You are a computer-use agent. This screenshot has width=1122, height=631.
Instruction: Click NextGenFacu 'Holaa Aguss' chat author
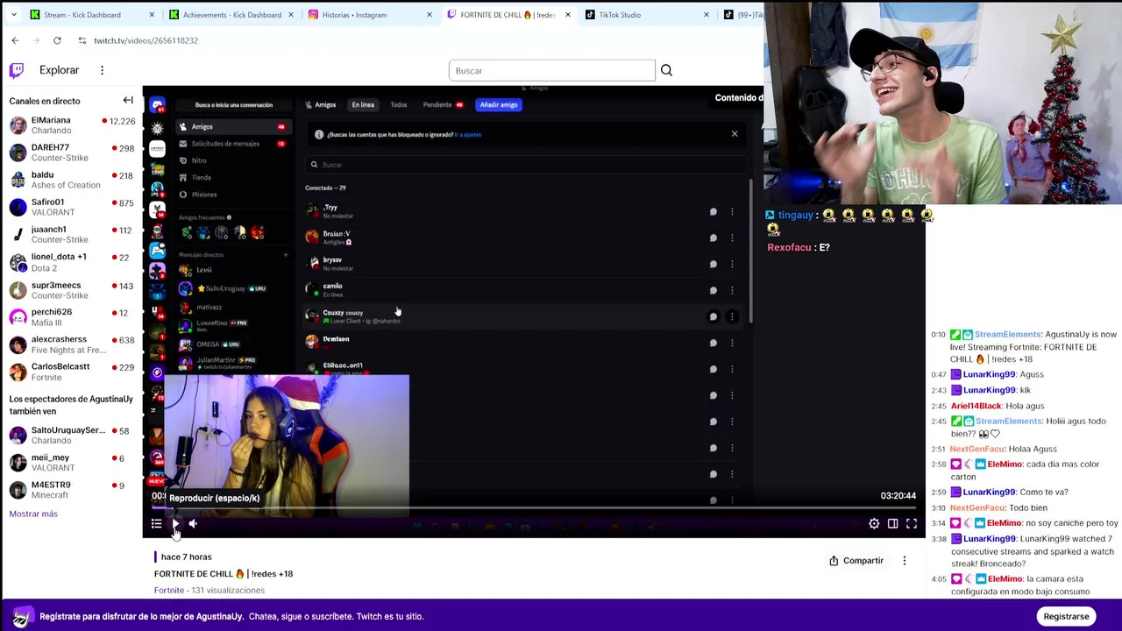click(977, 449)
